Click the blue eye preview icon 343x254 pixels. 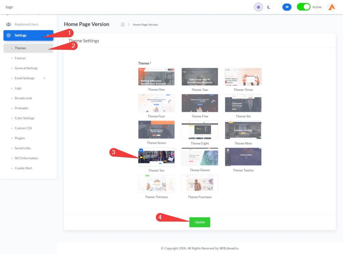click(x=287, y=7)
